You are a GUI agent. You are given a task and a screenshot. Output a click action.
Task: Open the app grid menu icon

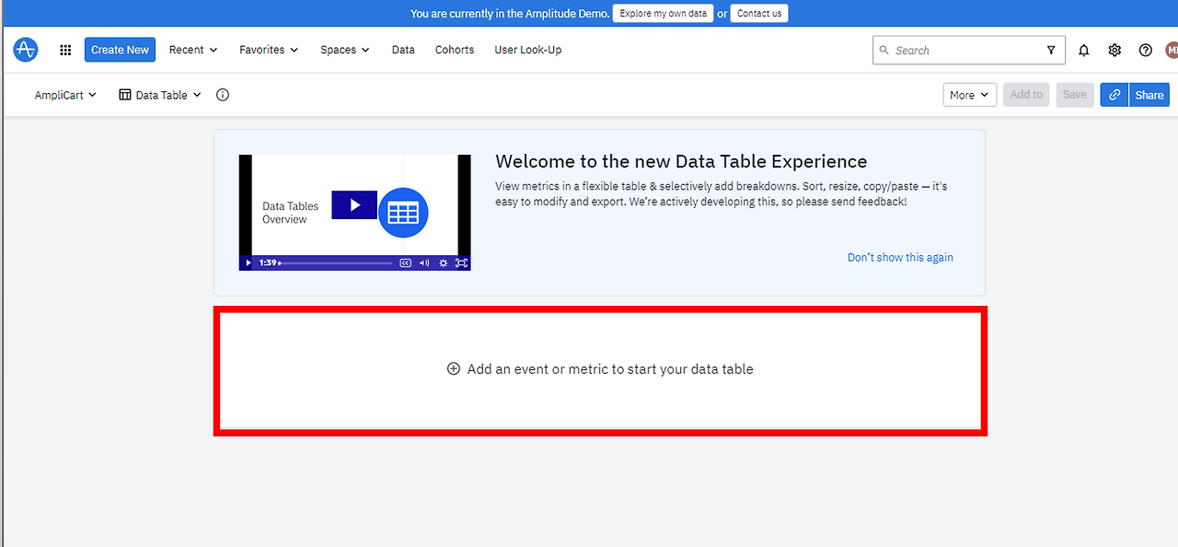tap(65, 50)
